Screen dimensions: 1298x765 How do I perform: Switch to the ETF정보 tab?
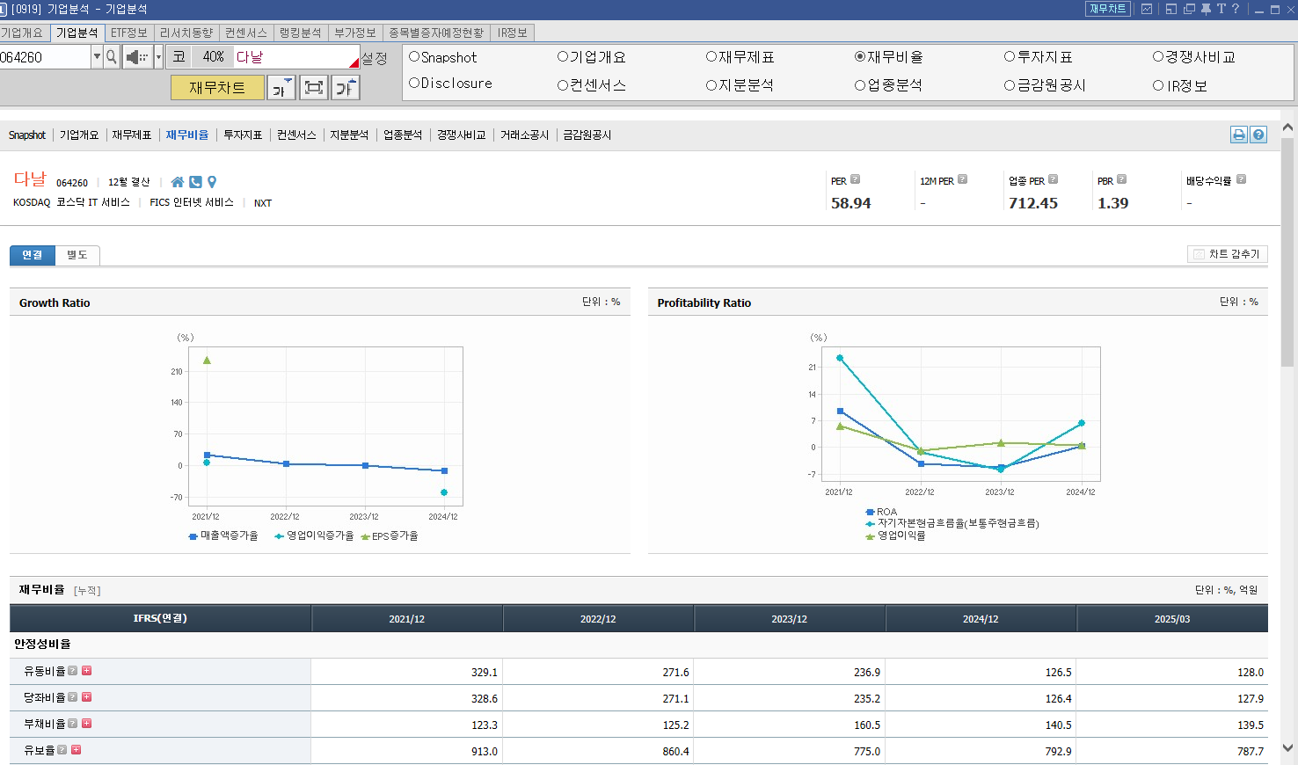point(128,33)
